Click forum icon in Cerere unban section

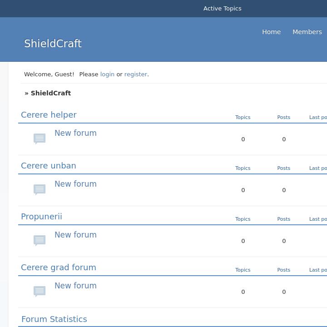coord(40,189)
